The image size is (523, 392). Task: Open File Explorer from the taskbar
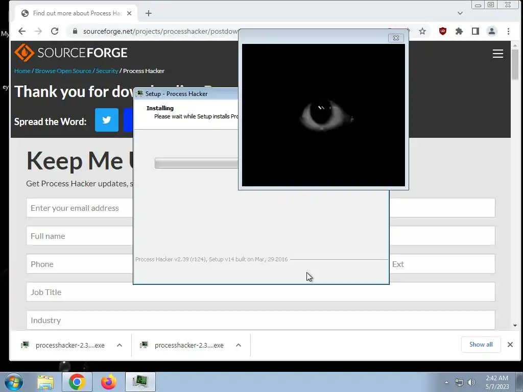[45, 382]
